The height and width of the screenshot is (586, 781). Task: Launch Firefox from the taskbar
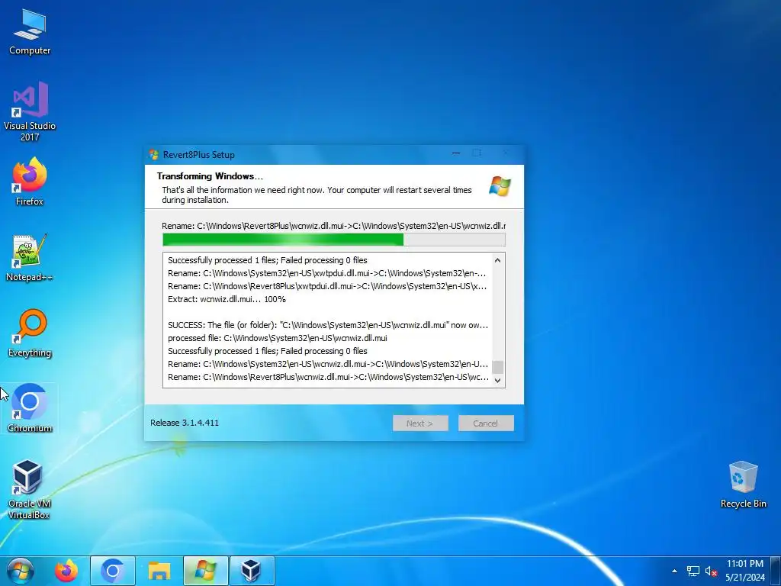click(x=66, y=571)
